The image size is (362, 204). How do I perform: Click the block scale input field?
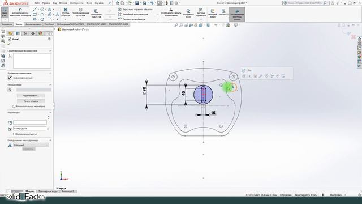coord(30,122)
